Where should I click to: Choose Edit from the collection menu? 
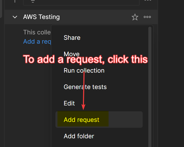tap(69, 103)
